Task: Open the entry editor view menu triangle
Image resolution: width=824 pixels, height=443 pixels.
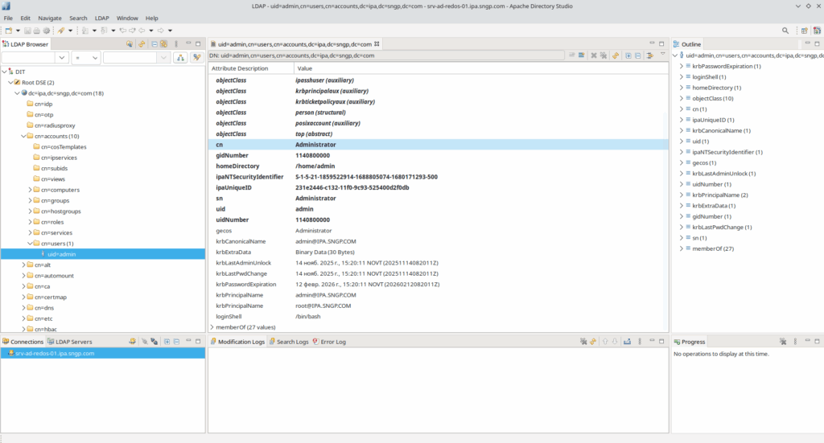Action: pyautogui.click(x=663, y=55)
